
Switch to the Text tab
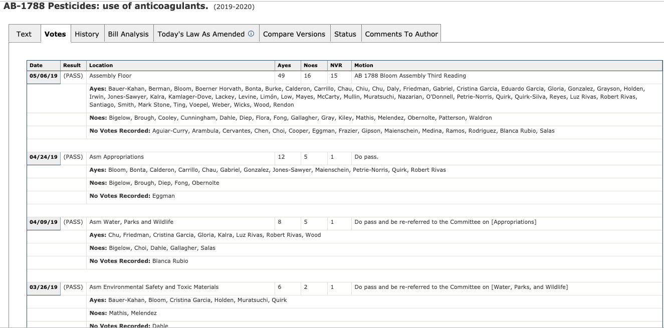tap(24, 34)
